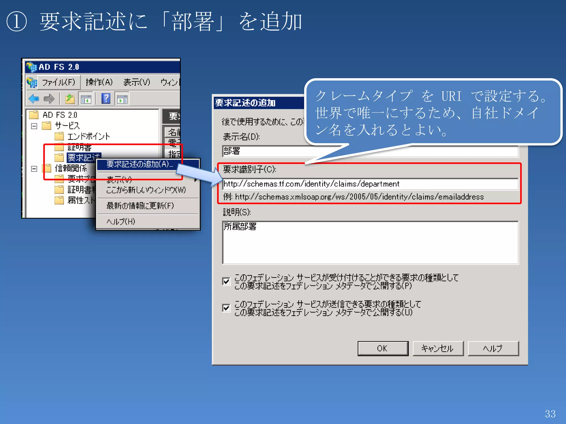The image size is (566, 424).
Task: Click the キャンセル button
Action: coord(438,348)
